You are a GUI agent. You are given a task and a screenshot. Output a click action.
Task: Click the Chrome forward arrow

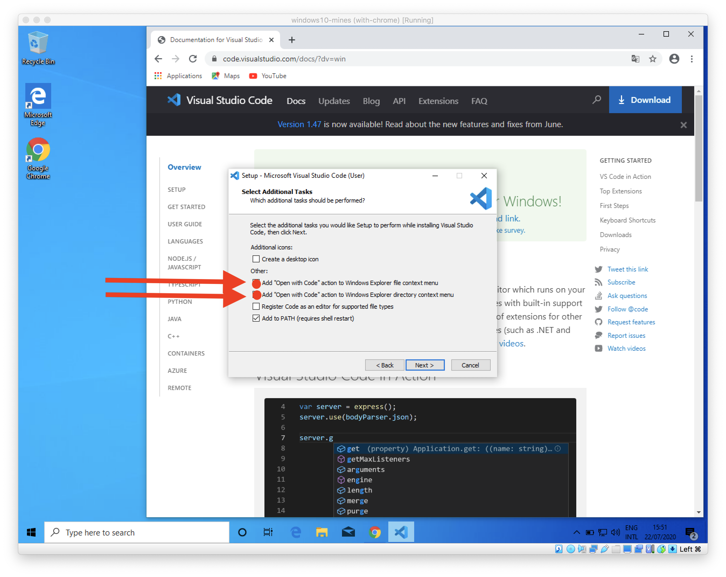[175, 59]
